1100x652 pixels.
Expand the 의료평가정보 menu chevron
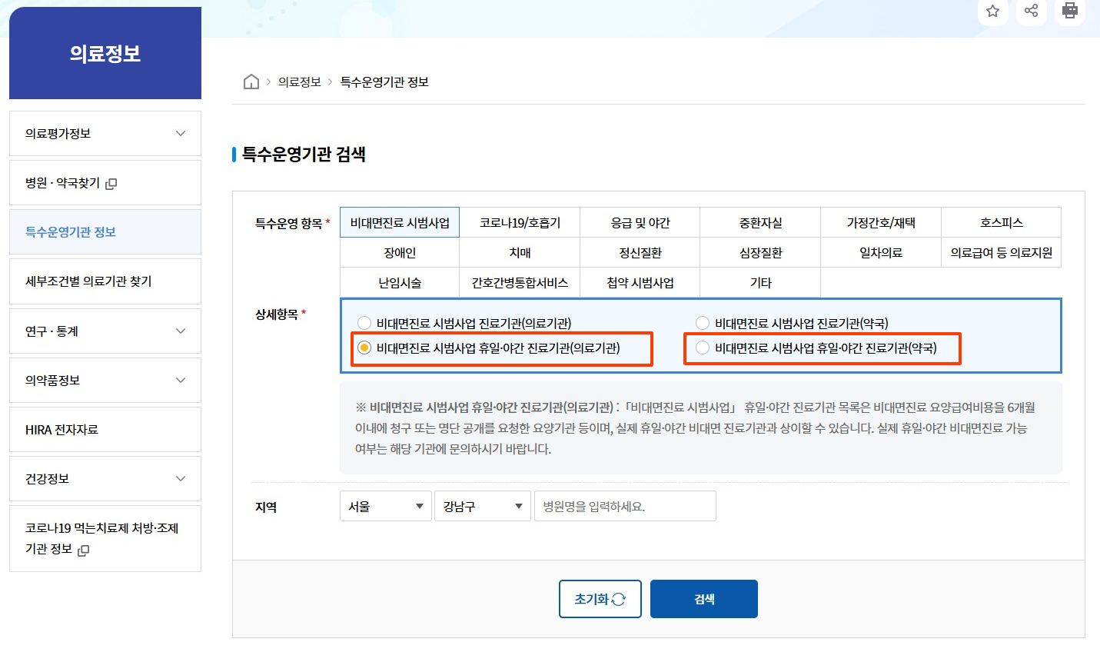pyautogui.click(x=181, y=133)
